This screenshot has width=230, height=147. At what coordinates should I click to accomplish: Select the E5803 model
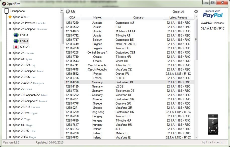click(24, 35)
